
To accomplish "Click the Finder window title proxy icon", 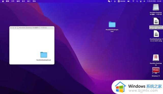I will [18, 28].
